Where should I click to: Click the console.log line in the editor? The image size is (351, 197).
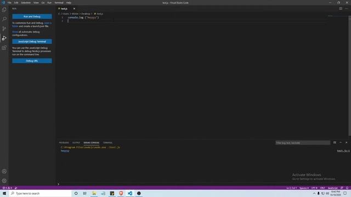click(83, 18)
